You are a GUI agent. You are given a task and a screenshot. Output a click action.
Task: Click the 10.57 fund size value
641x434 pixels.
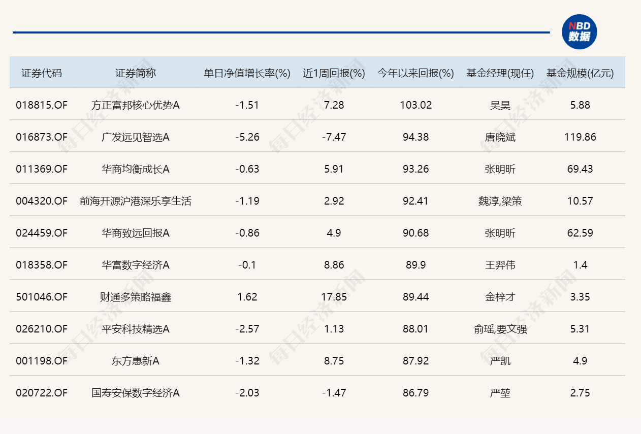coord(580,201)
